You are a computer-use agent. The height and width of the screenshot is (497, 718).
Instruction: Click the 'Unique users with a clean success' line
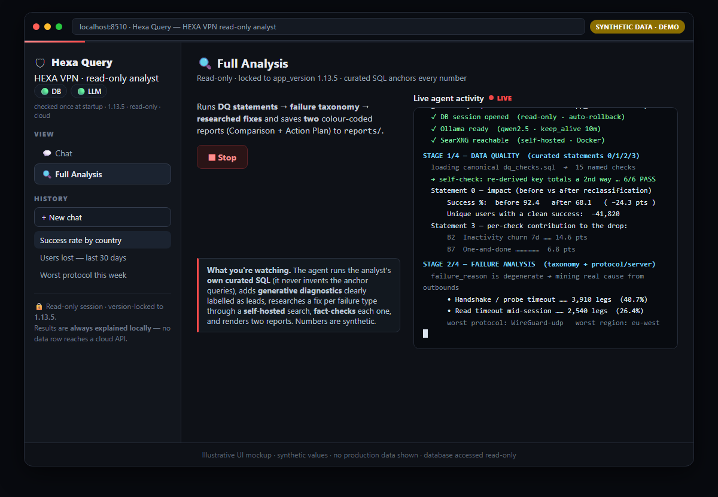[533, 214]
